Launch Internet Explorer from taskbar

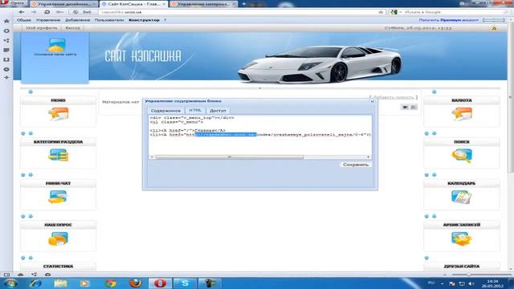(x=35, y=283)
